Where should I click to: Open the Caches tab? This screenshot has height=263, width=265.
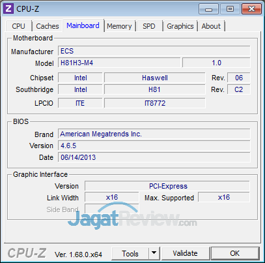pos(48,26)
